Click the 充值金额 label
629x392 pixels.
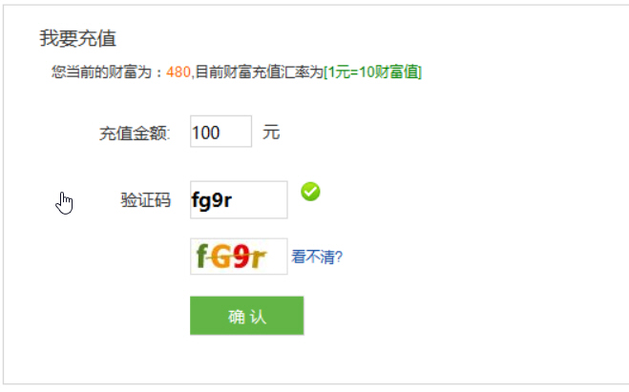point(135,134)
